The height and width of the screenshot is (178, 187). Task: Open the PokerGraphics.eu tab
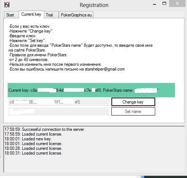76,15
